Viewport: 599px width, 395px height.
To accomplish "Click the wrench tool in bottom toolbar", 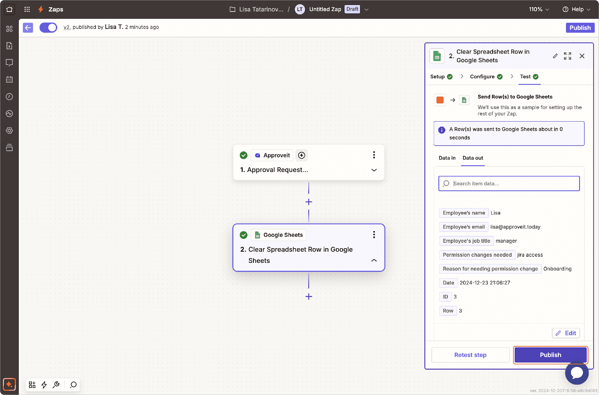I will tap(56, 385).
